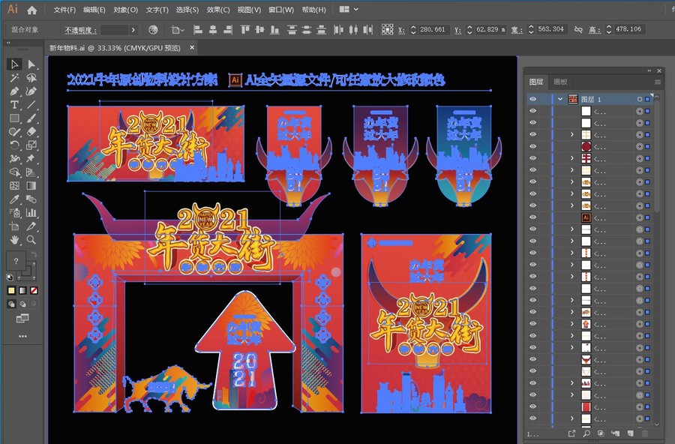Select the Magic Wand tool
This screenshot has width=675, height=444.
[14, 78]
